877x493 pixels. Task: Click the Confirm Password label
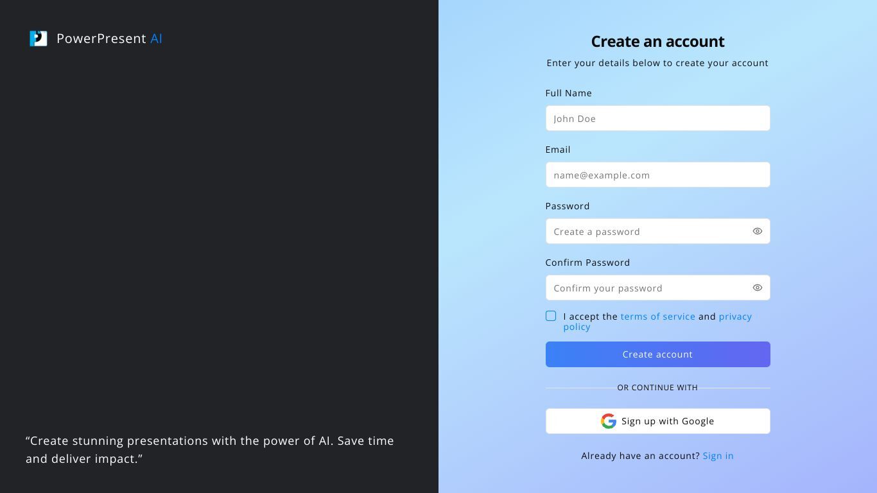pos(587,263)
